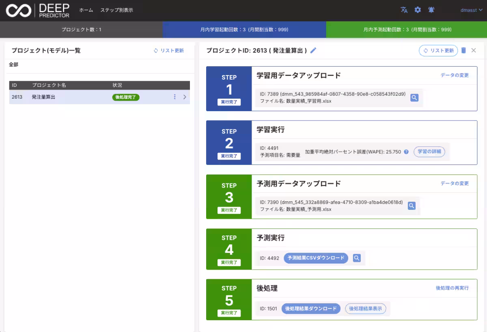Click the STEP 2 blue tile

point(229,143)
